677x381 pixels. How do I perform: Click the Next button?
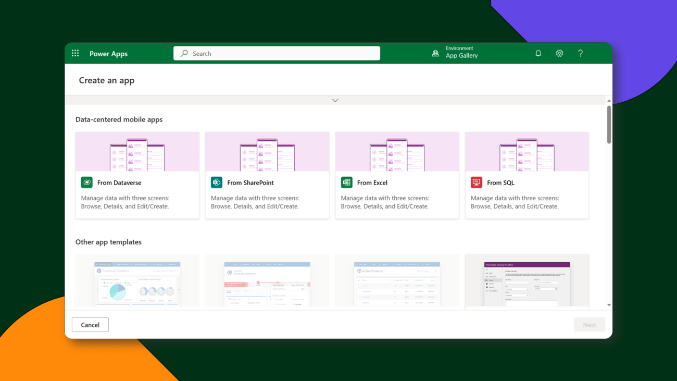590,325
